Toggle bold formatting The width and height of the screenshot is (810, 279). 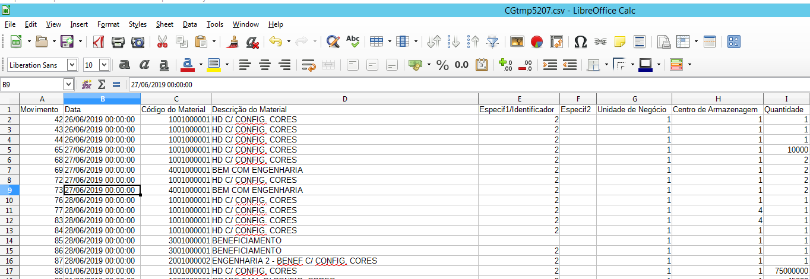pos(125,65)
